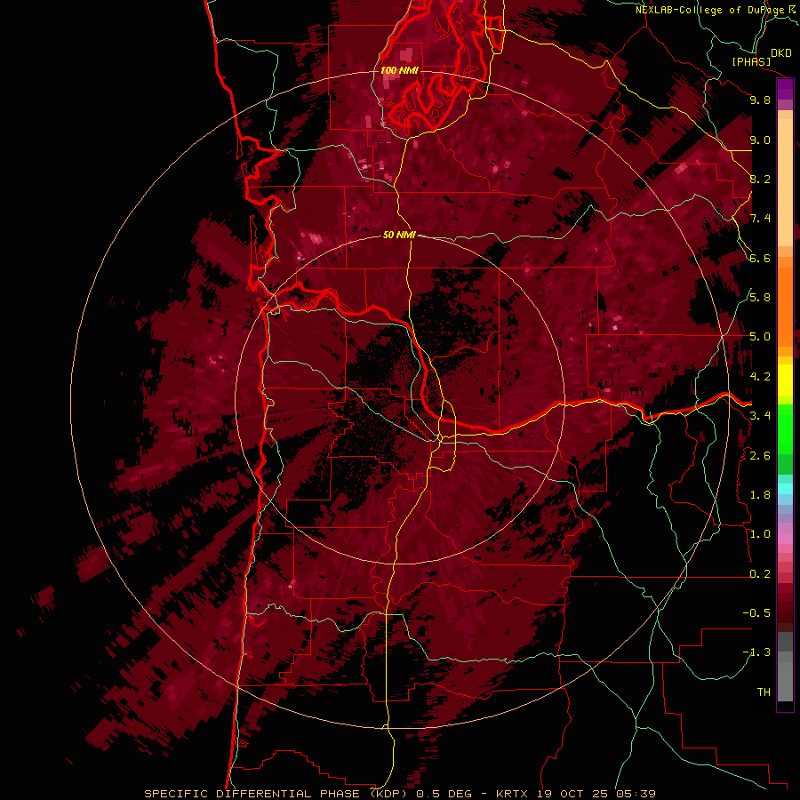Click the 9.0 value on the color scale
This screenshot has width=800, height=800.
click(x=760, y=140)
